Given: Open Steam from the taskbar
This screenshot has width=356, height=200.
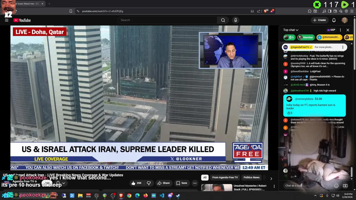Looking at the screenshot, I should (178, 196).
